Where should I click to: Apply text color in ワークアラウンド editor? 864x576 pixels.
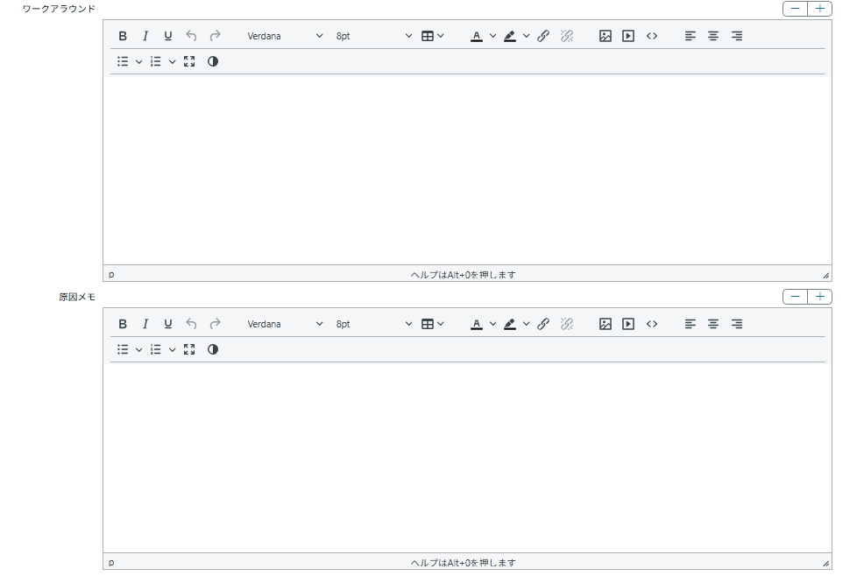point(477,36)
